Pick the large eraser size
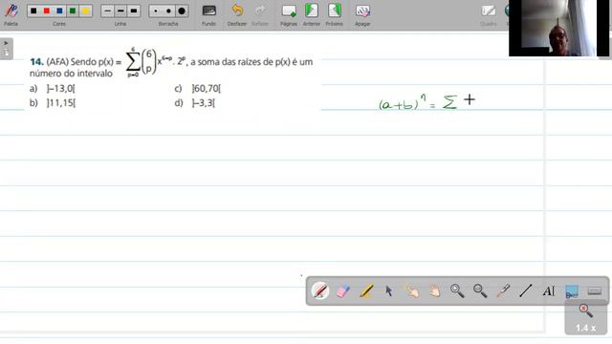Screen dimensions: 612x344 point(182,11)
